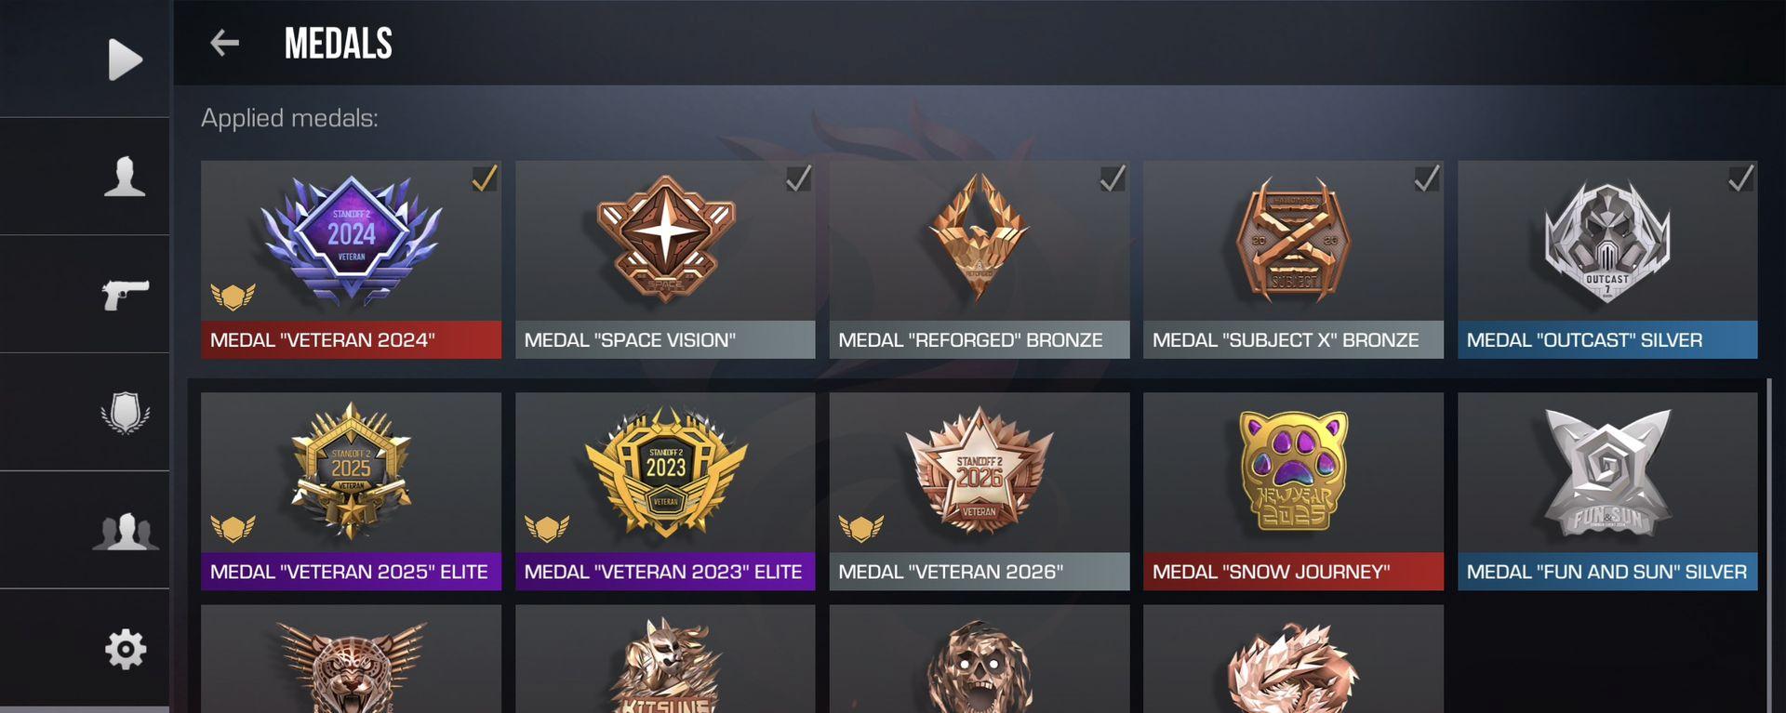The width and height of the screenshot is (1786, 713).
Task: Click the medals list vertical scrollbar
Action: tap(1769, 546)
